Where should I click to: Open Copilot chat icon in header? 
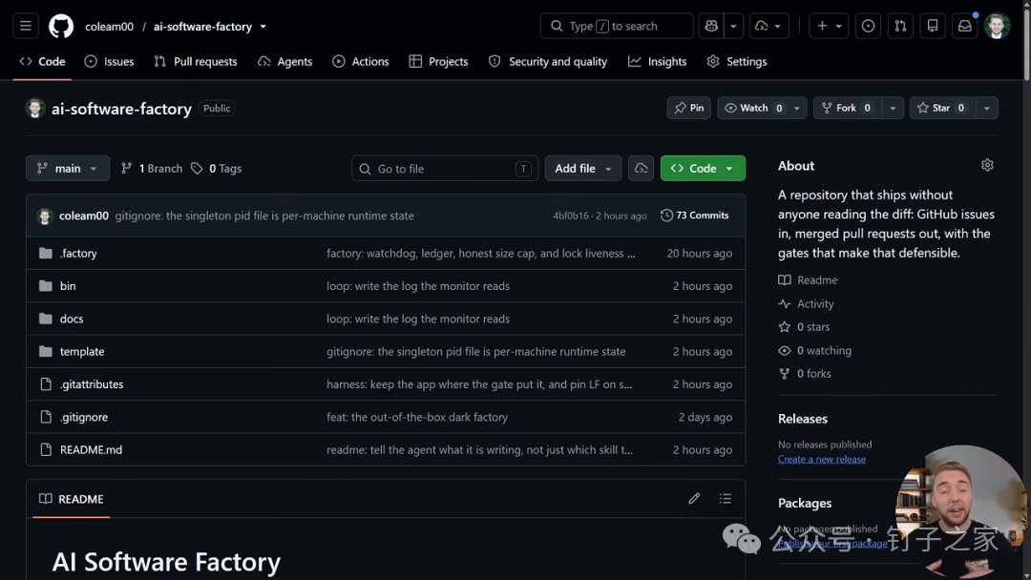pyautogui.click(x=711, y=27)
